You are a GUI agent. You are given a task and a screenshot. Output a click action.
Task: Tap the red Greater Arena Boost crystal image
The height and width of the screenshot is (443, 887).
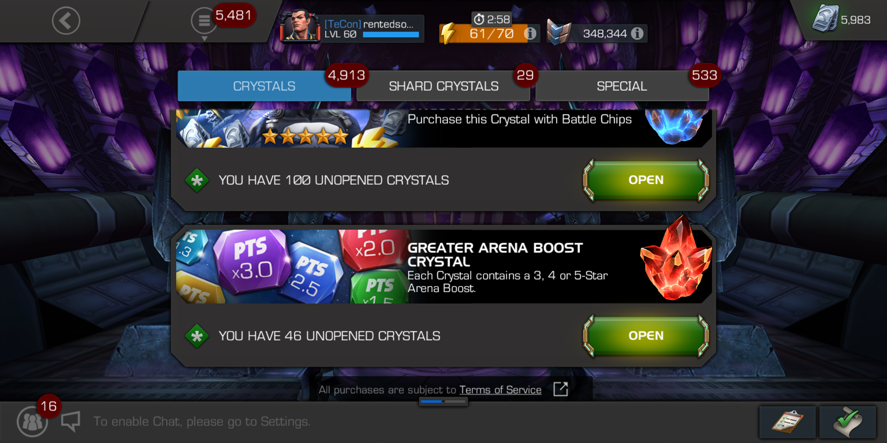(676, 259)
